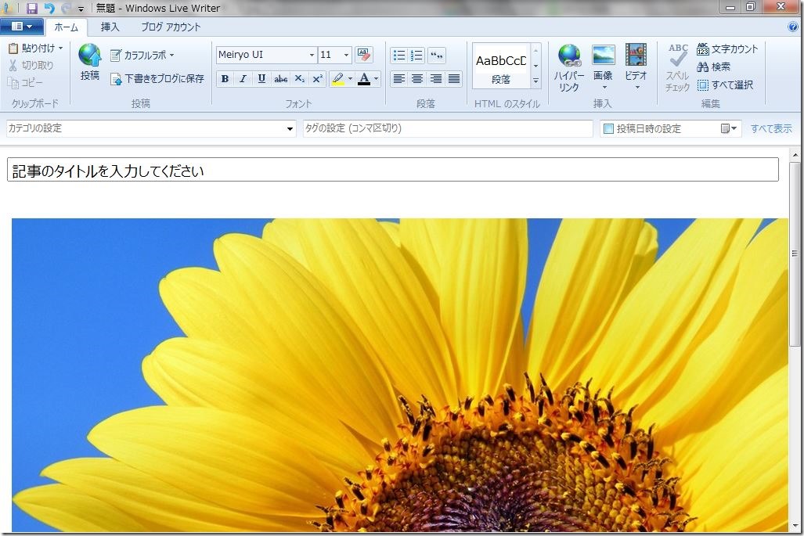
Task: Select the sunflower image in the editor
Action: coord(400,375)
